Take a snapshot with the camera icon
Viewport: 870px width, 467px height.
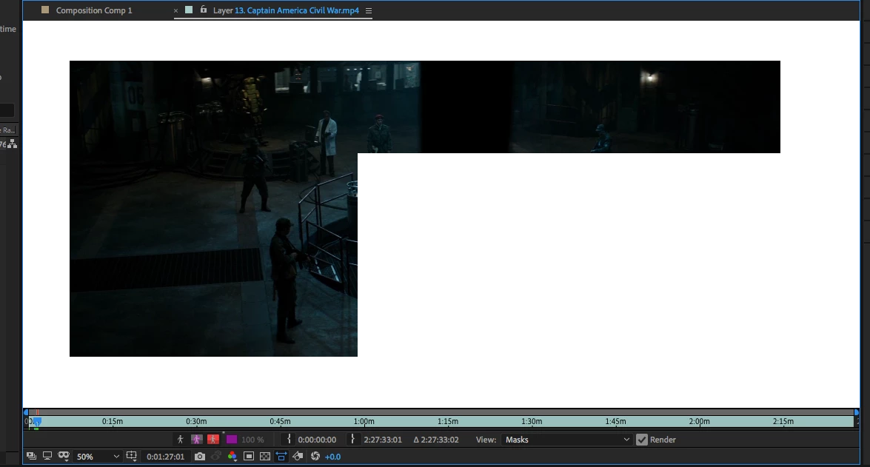pos(200,456)
